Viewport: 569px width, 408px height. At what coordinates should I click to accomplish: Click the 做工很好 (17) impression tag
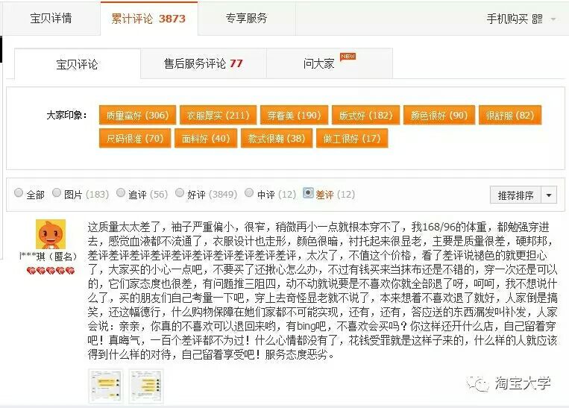click(x=351, y=139)
